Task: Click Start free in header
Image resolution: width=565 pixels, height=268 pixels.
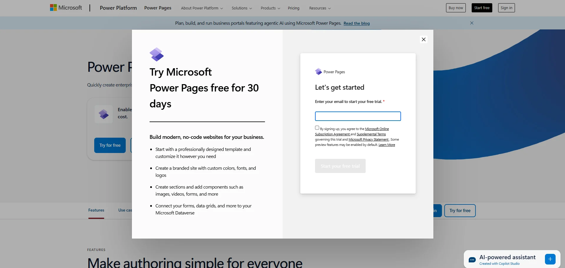Action: click(x=482, y=8)
